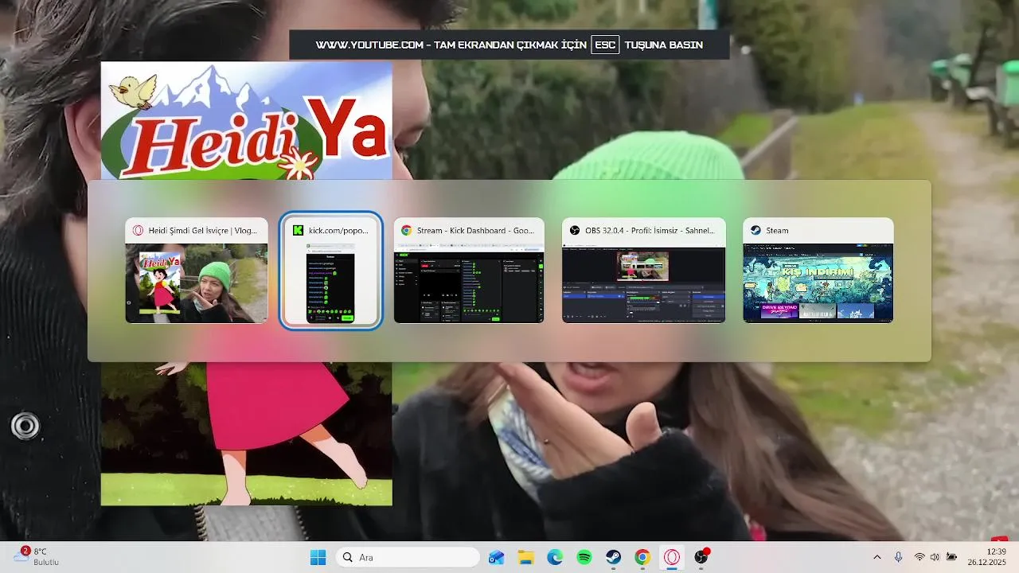Click the Ara search box on the taskbar
The image size is (1019, 573).
pos(406,557)
